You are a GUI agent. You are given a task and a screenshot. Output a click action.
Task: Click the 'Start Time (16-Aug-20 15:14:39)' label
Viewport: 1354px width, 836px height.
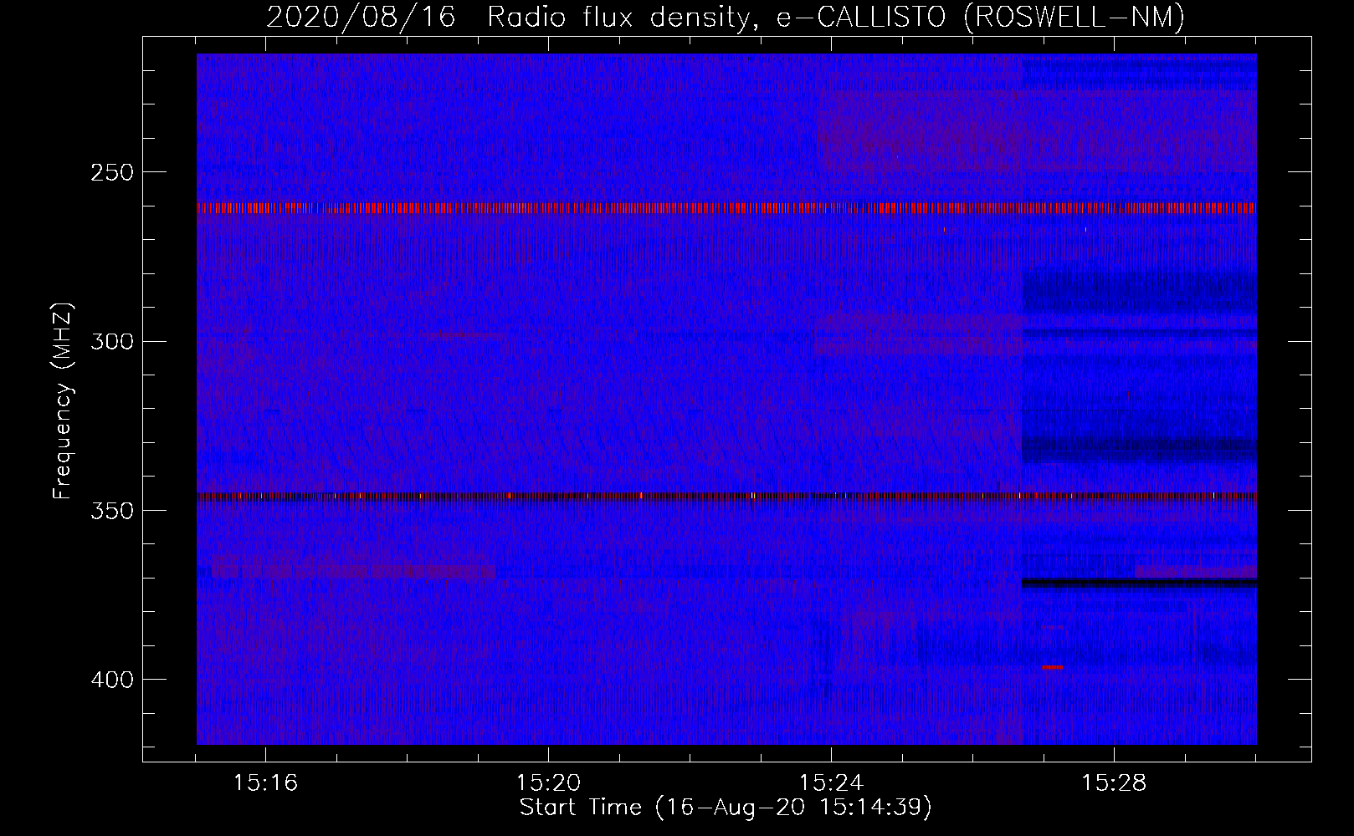tap(726, 808)
